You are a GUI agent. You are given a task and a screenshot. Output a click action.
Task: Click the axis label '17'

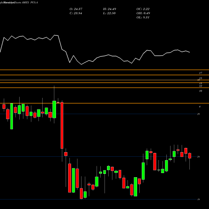201,73
